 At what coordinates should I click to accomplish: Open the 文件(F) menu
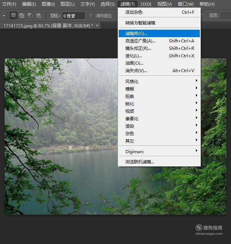coord(9,4)
